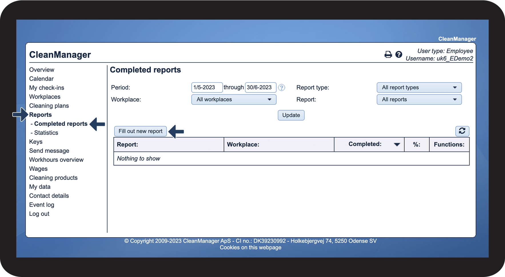The width and height of the screenshot is (505, 277).
Task: Log out from the sidebar
Action: (x=39, y=214)
